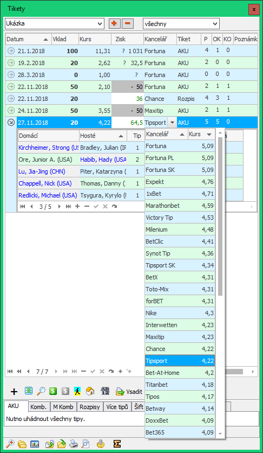
Task: Click the red plus add button at top
Action: pos(114,24)
